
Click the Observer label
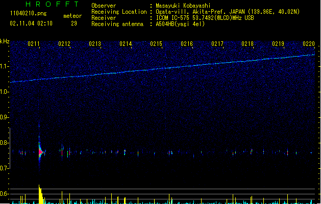[104, 6]
